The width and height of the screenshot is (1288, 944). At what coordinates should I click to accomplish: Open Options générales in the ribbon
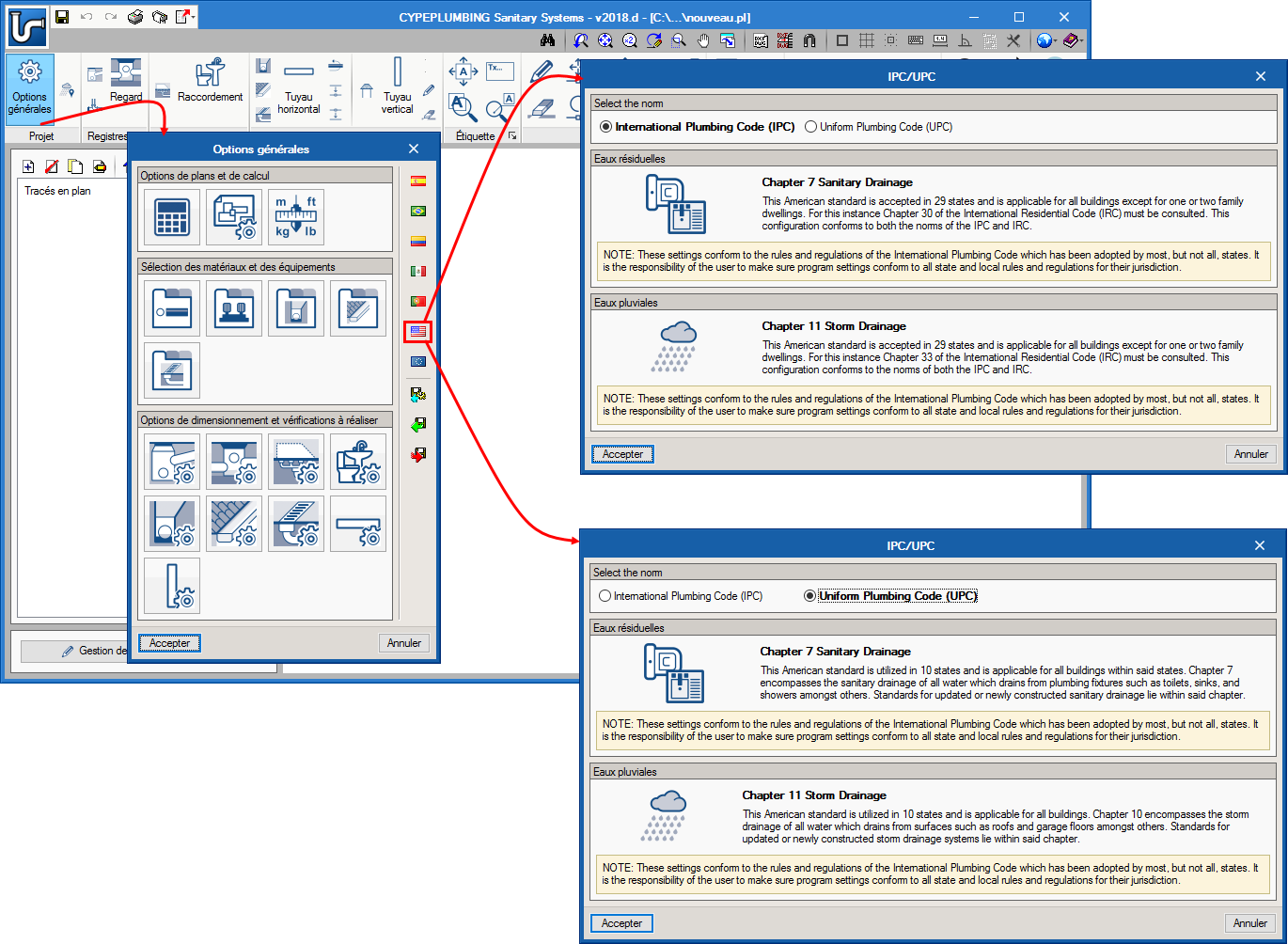coord(29,87)
